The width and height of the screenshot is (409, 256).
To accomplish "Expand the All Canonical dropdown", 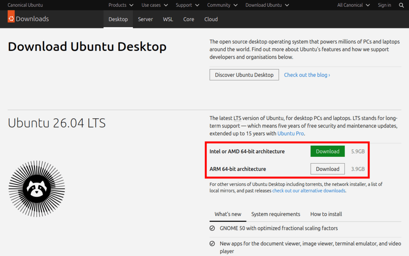I will tap(353, 5).
